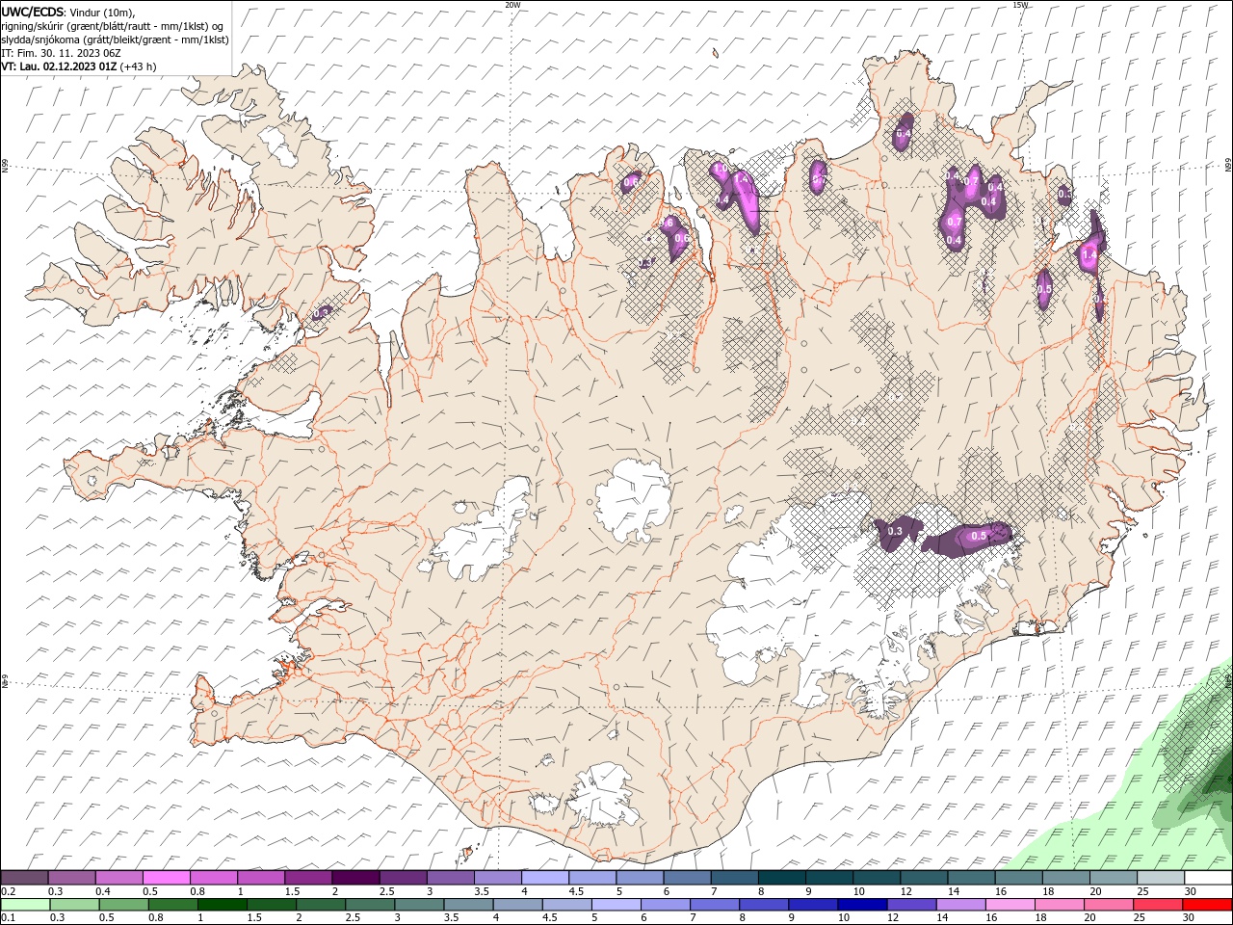
Task: Select the bright red lower swatch after 30
Action: [1207, 905]
